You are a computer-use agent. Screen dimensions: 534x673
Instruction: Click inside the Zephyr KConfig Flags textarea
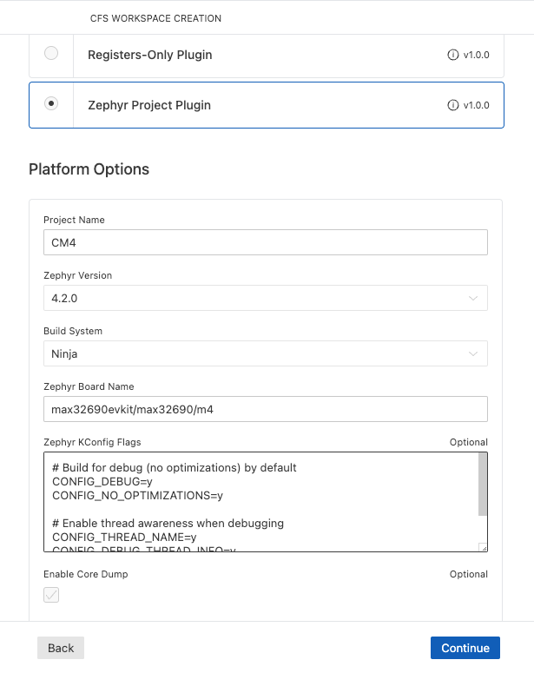260,502
